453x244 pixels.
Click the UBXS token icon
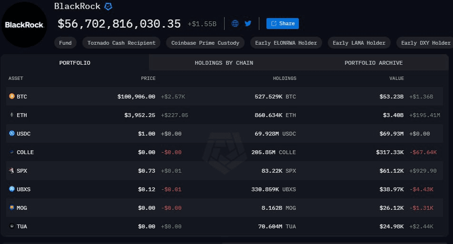[x=12, y=189]
